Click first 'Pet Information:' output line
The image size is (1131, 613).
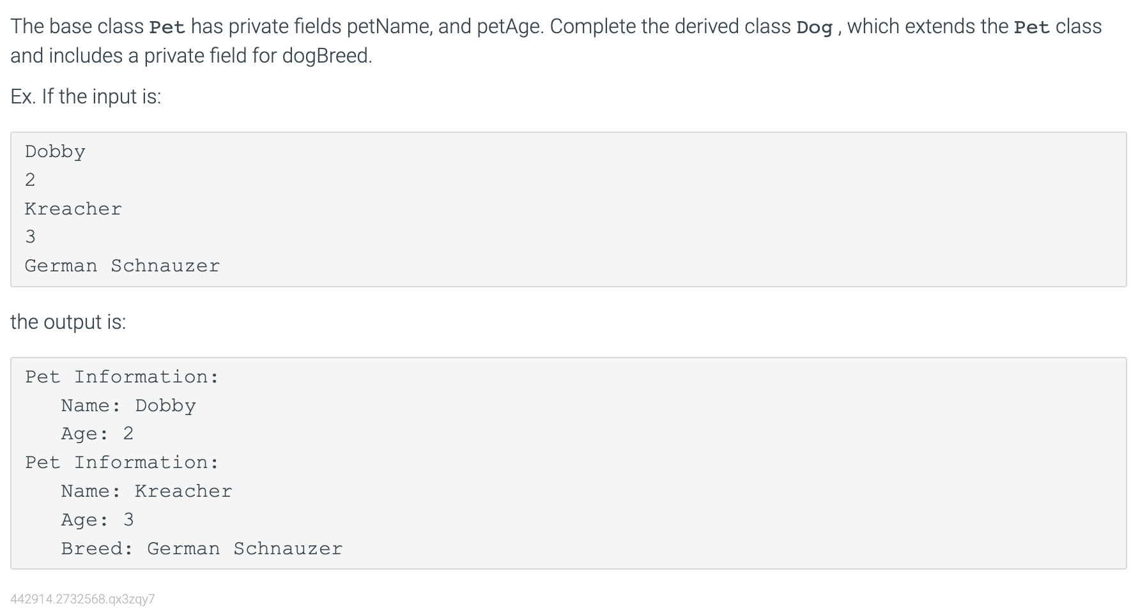click(x=122, y=377)
